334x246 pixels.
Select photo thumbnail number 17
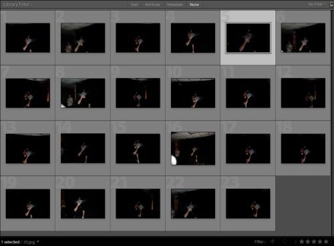tap(248, 149)
